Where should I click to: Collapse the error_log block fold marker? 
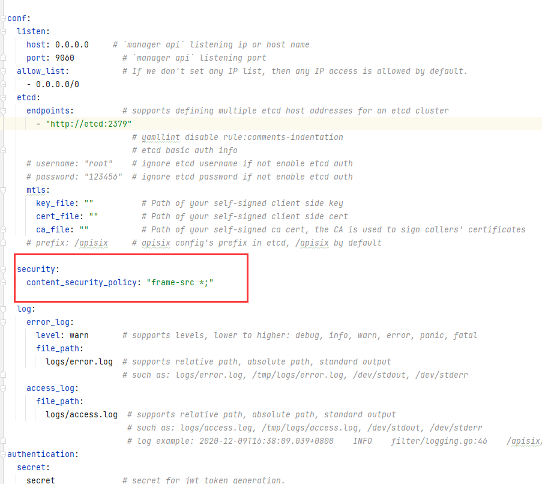4,322
